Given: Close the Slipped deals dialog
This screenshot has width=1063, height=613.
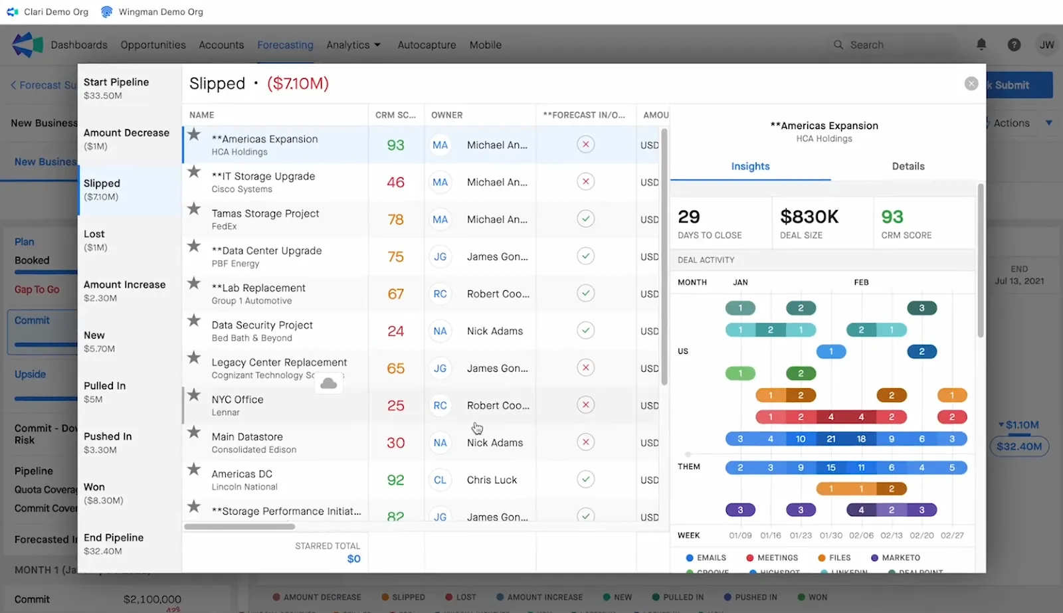Looking at the screenshot, I should [971, 84].
